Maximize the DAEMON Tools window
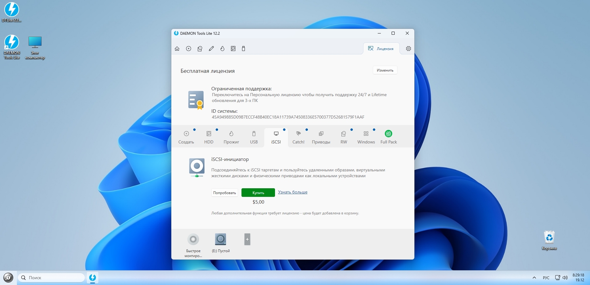The image size is (590, 285). click(x=393, y=33)
